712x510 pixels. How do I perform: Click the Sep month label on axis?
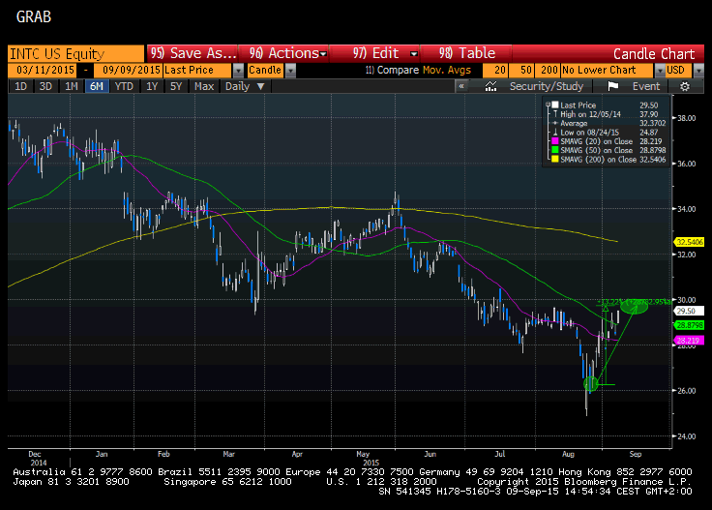click(x=636, y=454)
